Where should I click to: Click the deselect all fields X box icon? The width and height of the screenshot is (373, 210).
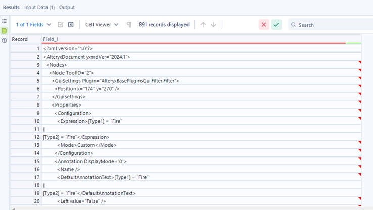tap(71, 25)
